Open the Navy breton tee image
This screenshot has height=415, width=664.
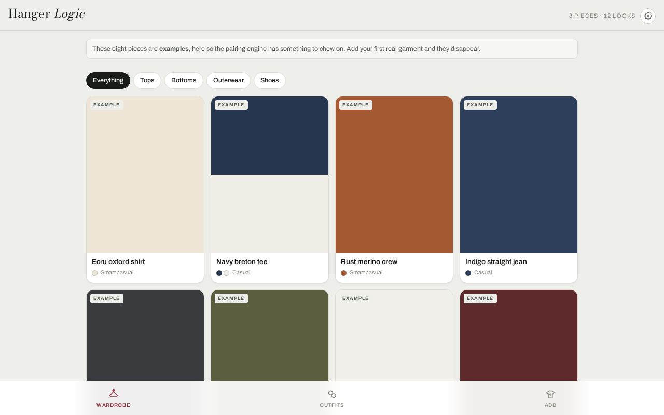(270, 175)
